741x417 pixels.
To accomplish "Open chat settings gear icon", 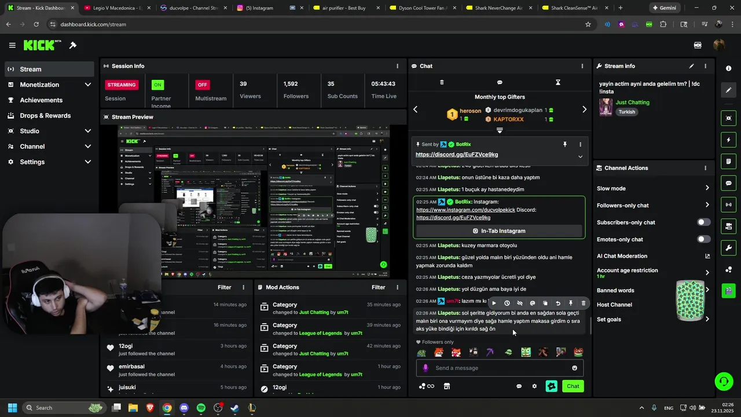I will [x=534, y=386].
